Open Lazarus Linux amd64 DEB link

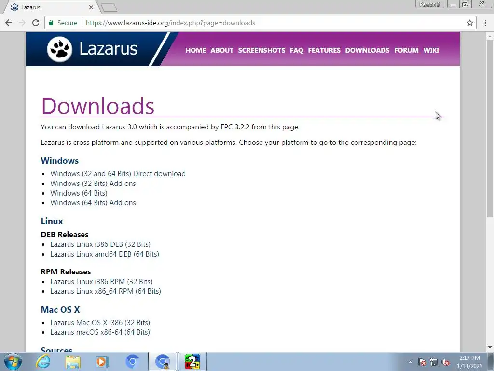105,254
